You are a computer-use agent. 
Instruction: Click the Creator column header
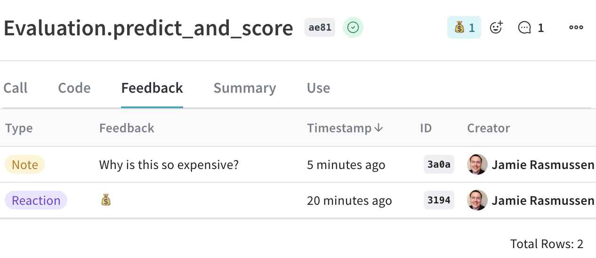(488, 128)
